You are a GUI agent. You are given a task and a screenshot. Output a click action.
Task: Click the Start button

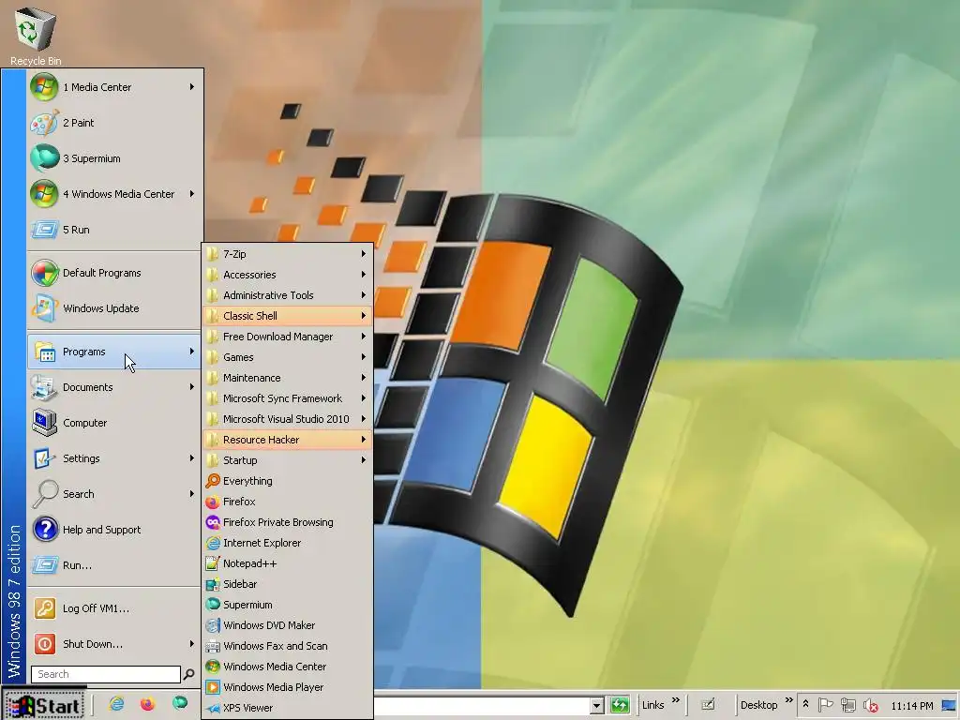click(43, 705)
